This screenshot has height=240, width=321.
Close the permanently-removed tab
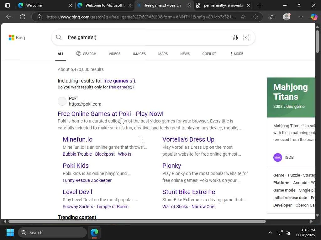coord(248,6)
